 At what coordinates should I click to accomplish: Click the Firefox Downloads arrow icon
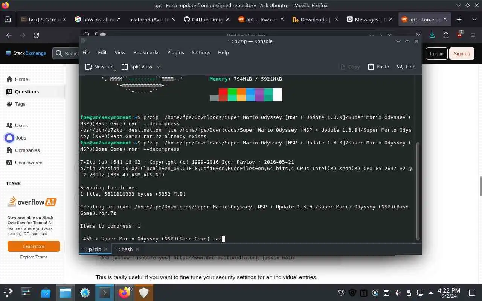pyautogui.click(x=432, y=35)
